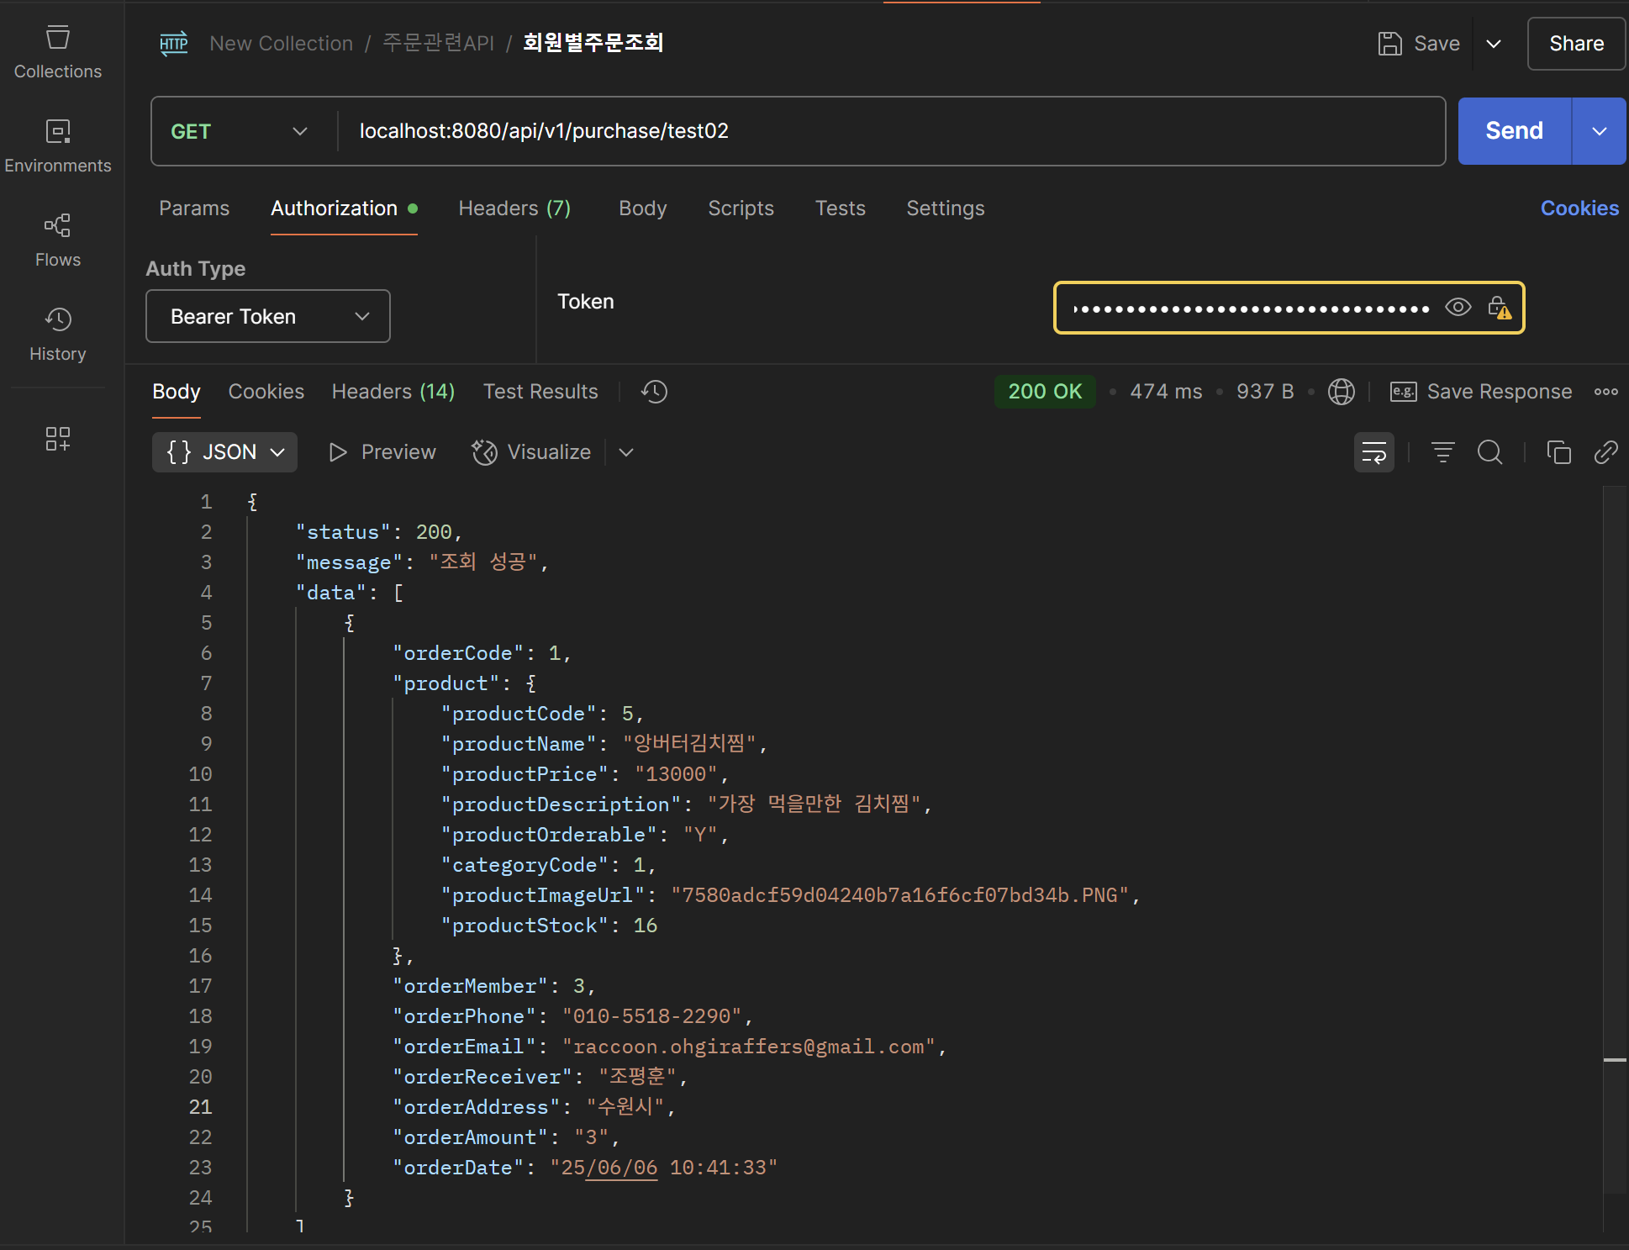Switch to the Headers (7) request tab
The width and height of the screenshot is (1629, 1250).
click(x=514, y=208)
